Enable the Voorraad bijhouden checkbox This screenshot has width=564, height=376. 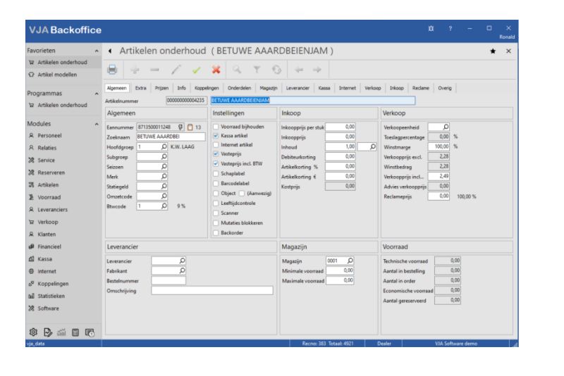pos(215,127)
